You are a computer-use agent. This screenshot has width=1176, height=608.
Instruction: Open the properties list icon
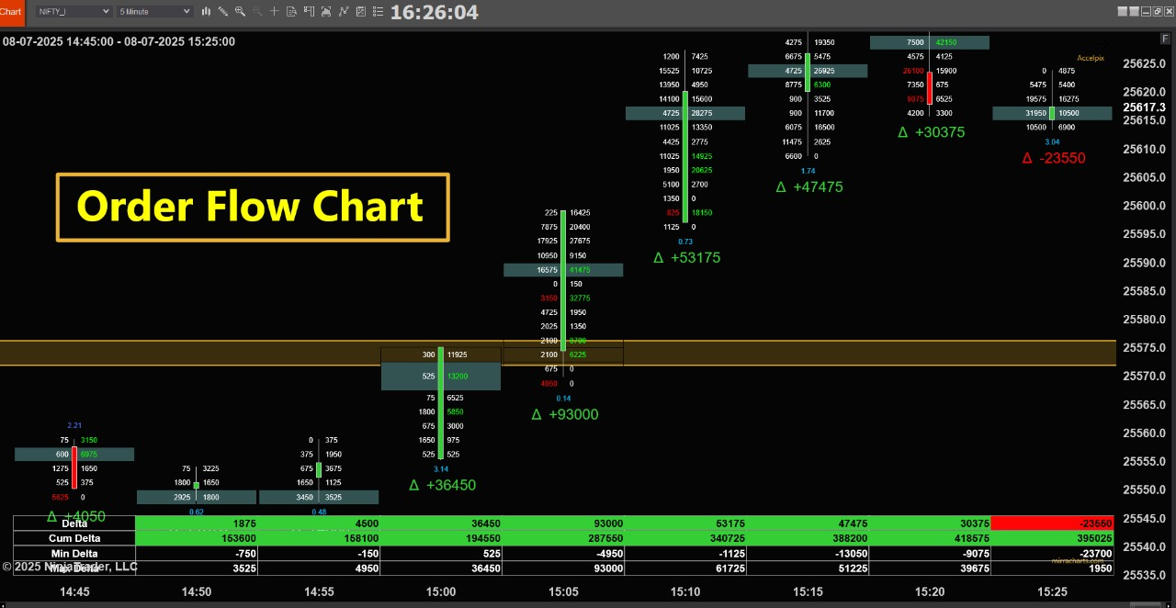[378, 11]
